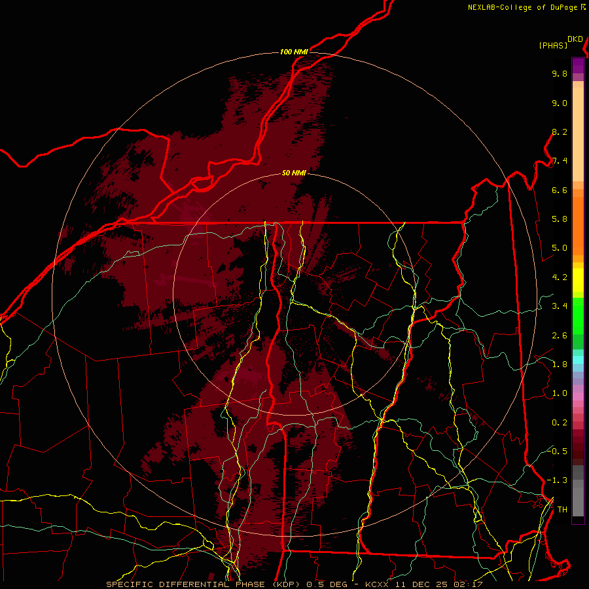Click the 1.8 legend scale label
The image size is (589, 589).
560,365
